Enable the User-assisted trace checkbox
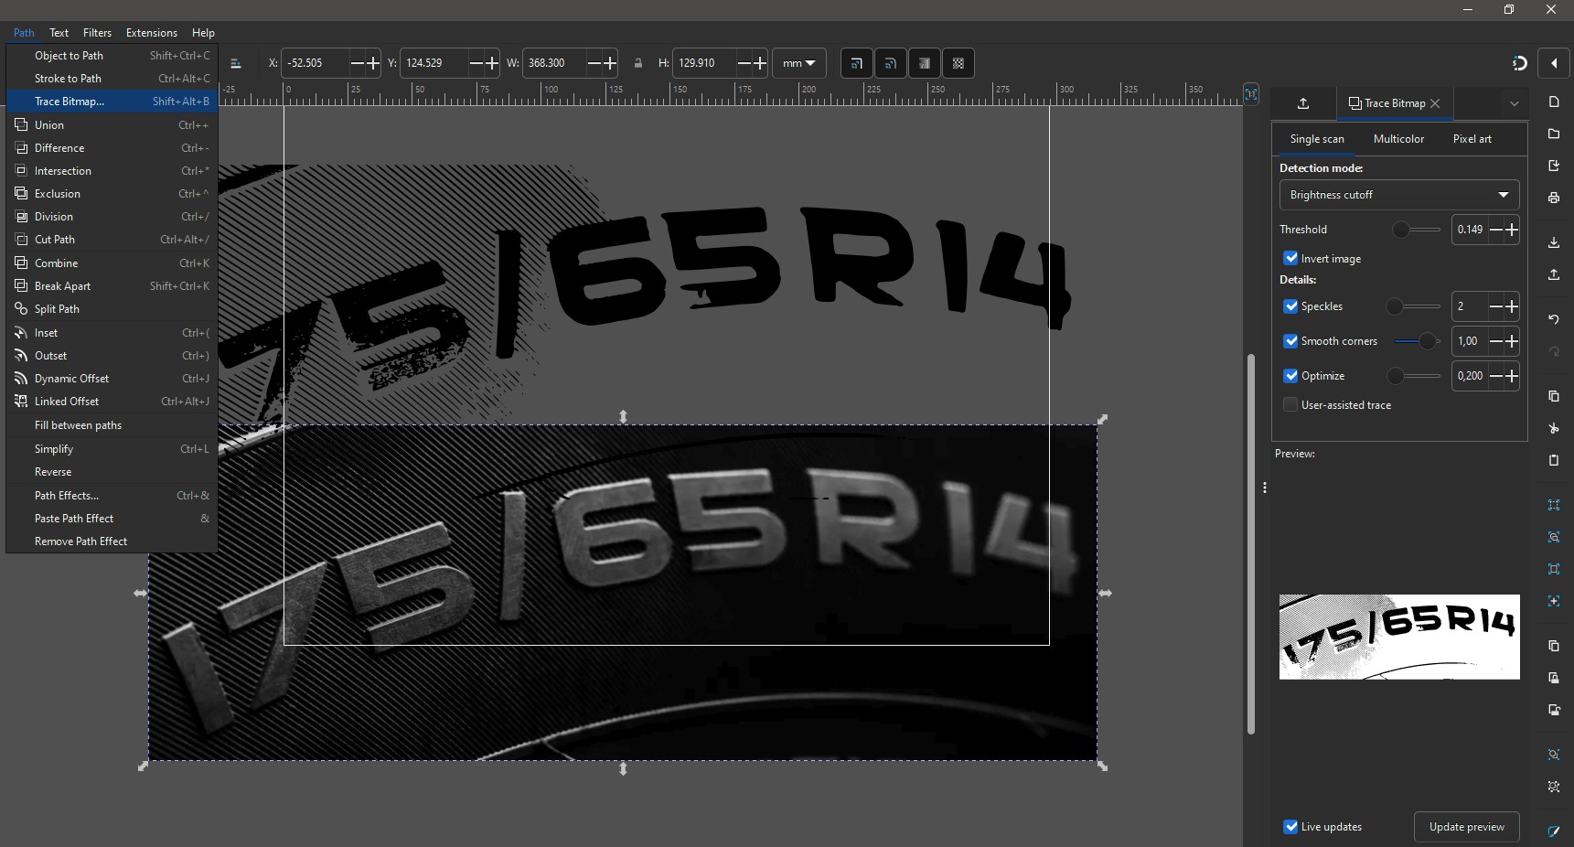The height and width of the screenshot is (847, 1574). coord(1290,405)
